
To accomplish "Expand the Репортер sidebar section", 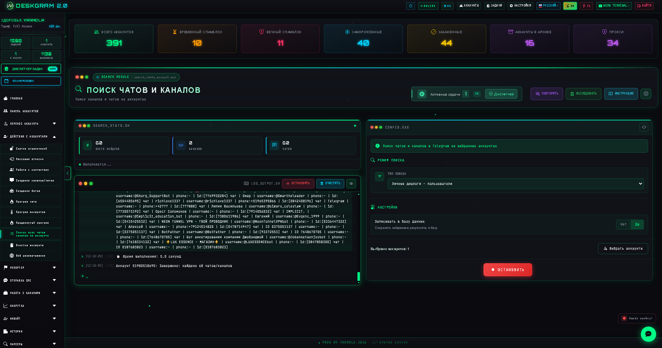I will click(30, 268).
